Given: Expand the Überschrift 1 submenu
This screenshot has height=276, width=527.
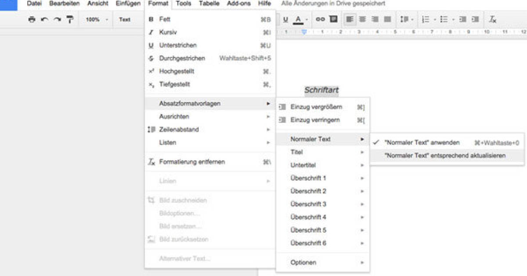Looking at the screenshot, I should pyautogui.click(x=323, y=178).
